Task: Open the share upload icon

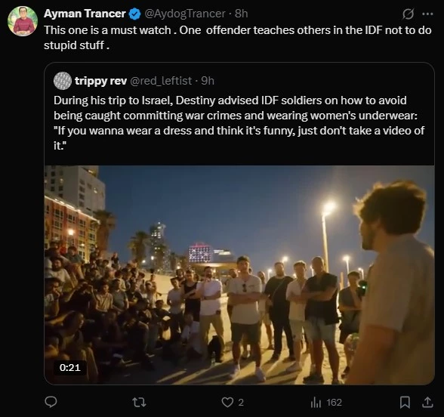Action: point(427,402)
